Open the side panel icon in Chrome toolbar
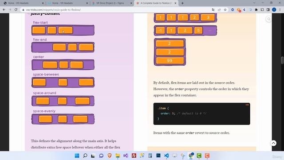The image size is (284, 160). [268, 10]
